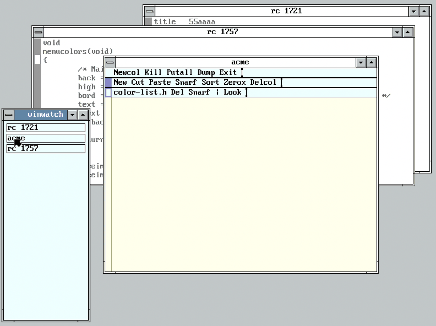The image size is (436, 326).
Task: Click color-list.h file name in tag
Action: [140, 92]
